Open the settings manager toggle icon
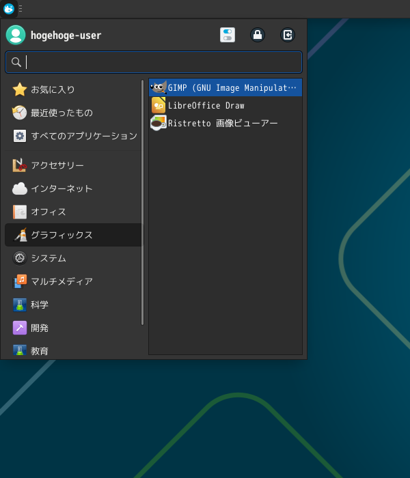This screenshot has height=478, width=410. coord(228,35)
